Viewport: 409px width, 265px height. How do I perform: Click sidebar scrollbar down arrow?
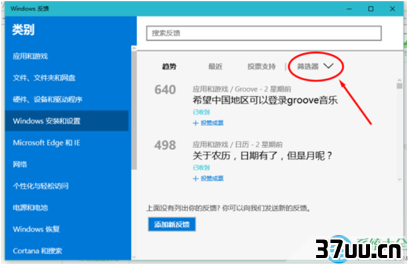coord(134,257)
